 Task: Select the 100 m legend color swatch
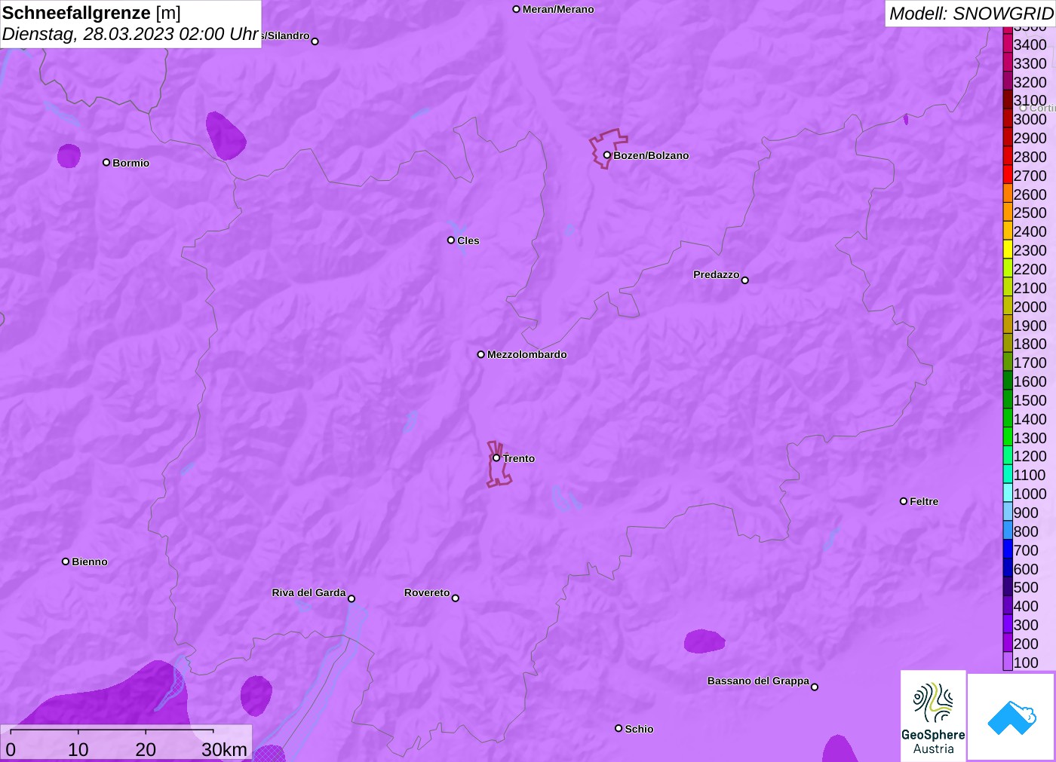1008,662
